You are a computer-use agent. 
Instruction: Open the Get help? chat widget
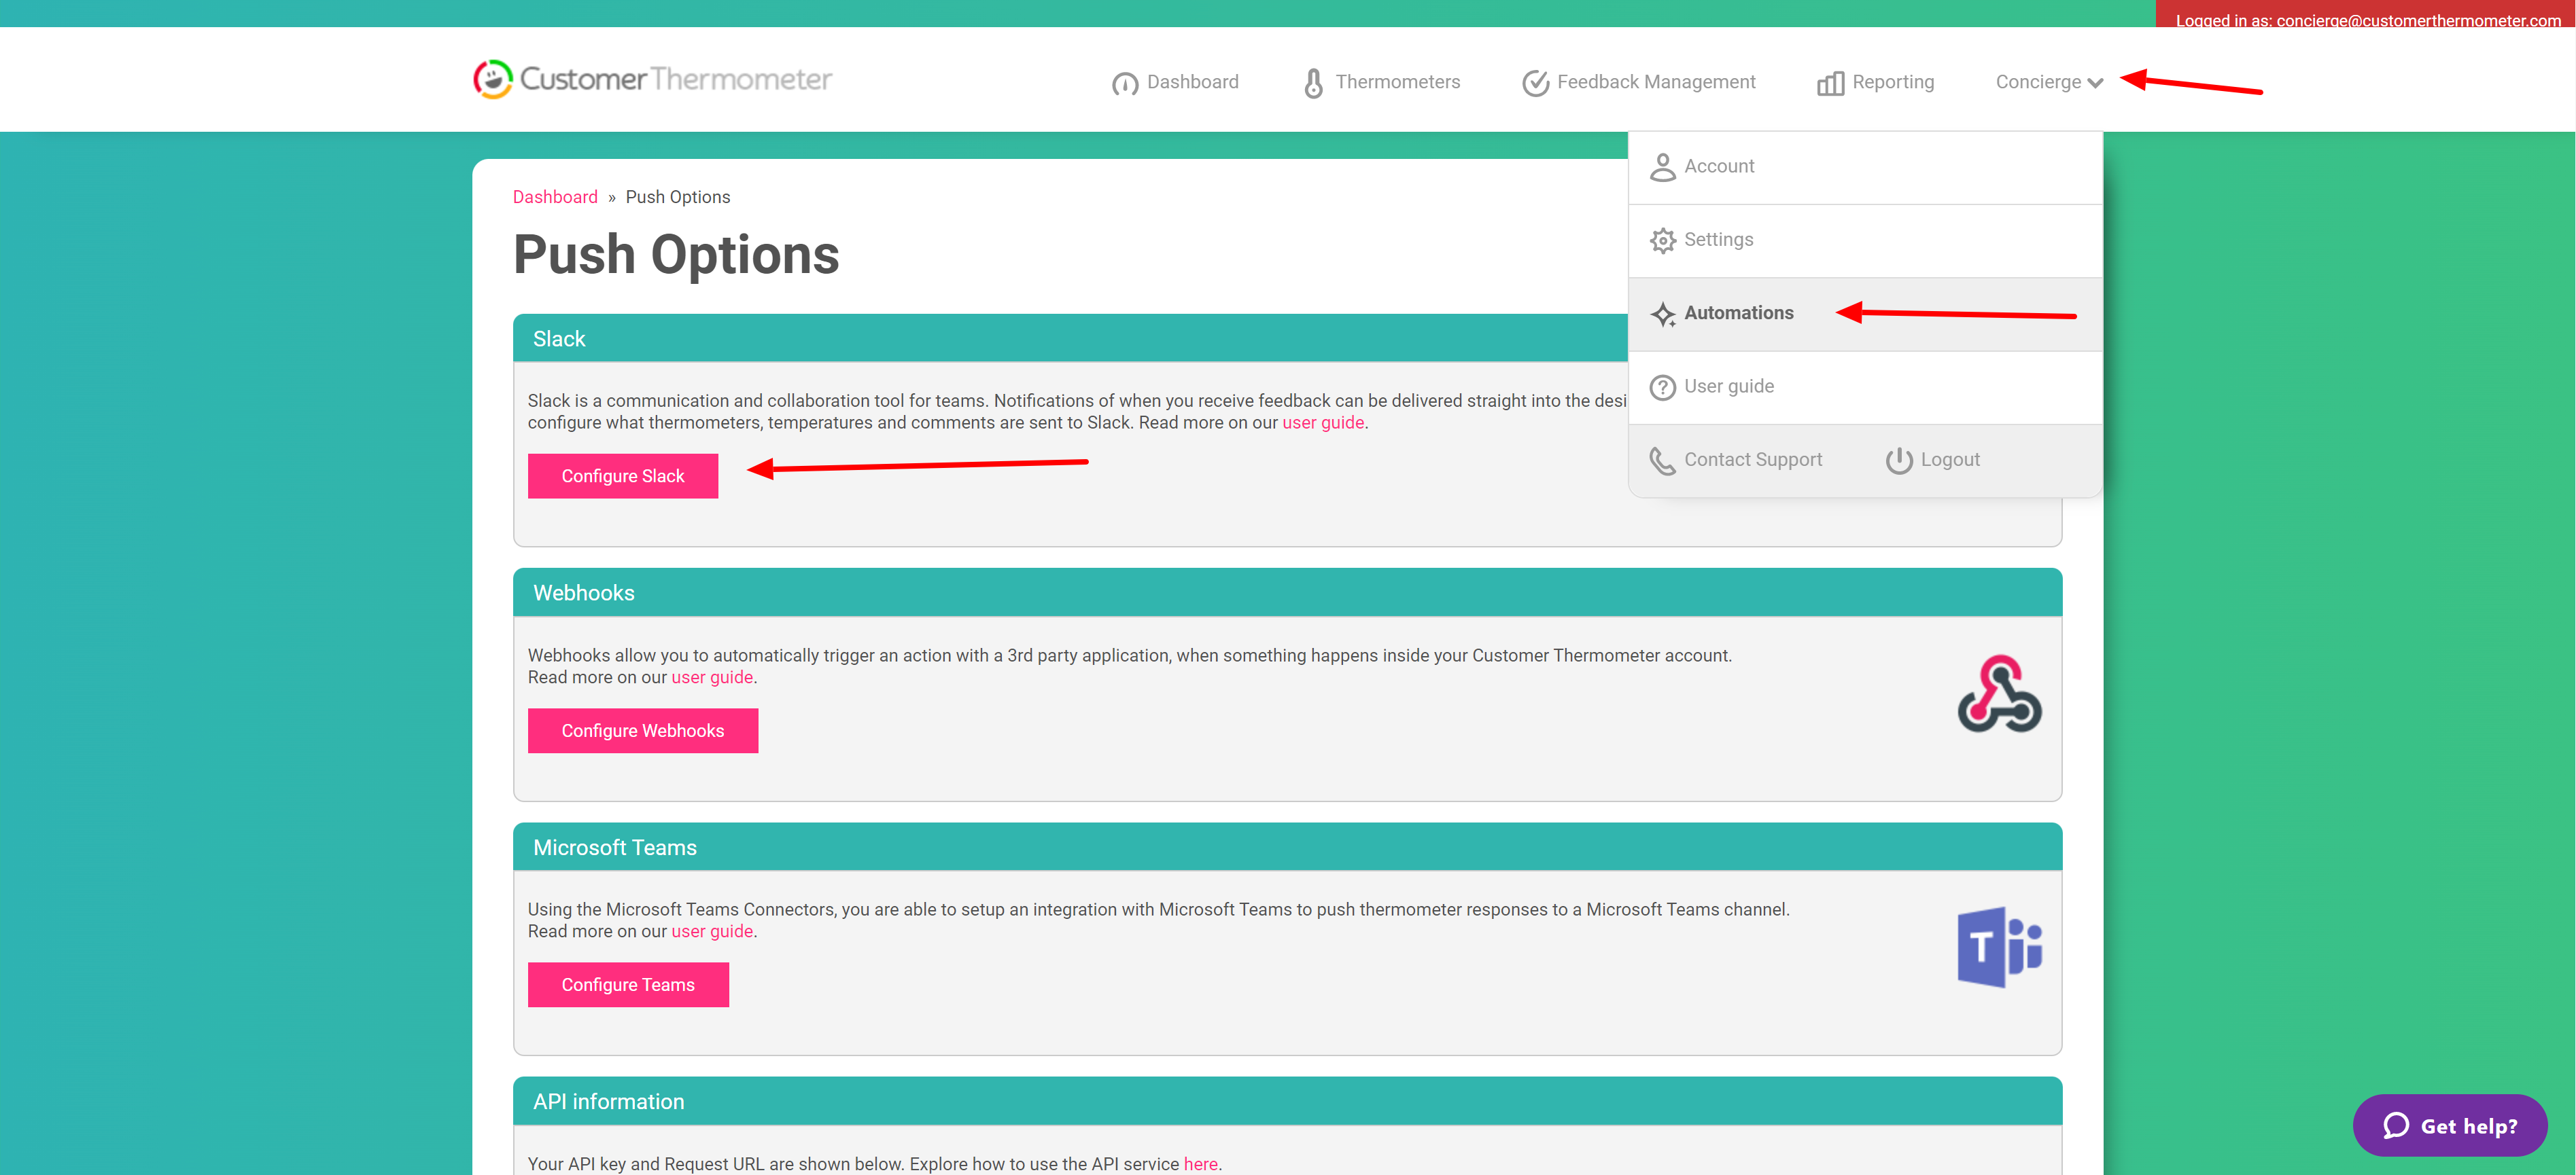click(2450, 1125)
